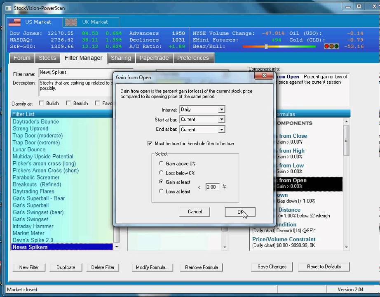The height and width of the screenshot is (297, 380).
Task: Click the gain percent value field
Action: 213,187
